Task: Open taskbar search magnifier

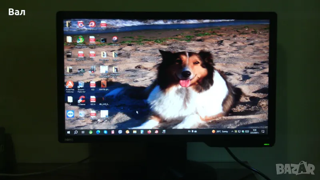Action: 76,132
